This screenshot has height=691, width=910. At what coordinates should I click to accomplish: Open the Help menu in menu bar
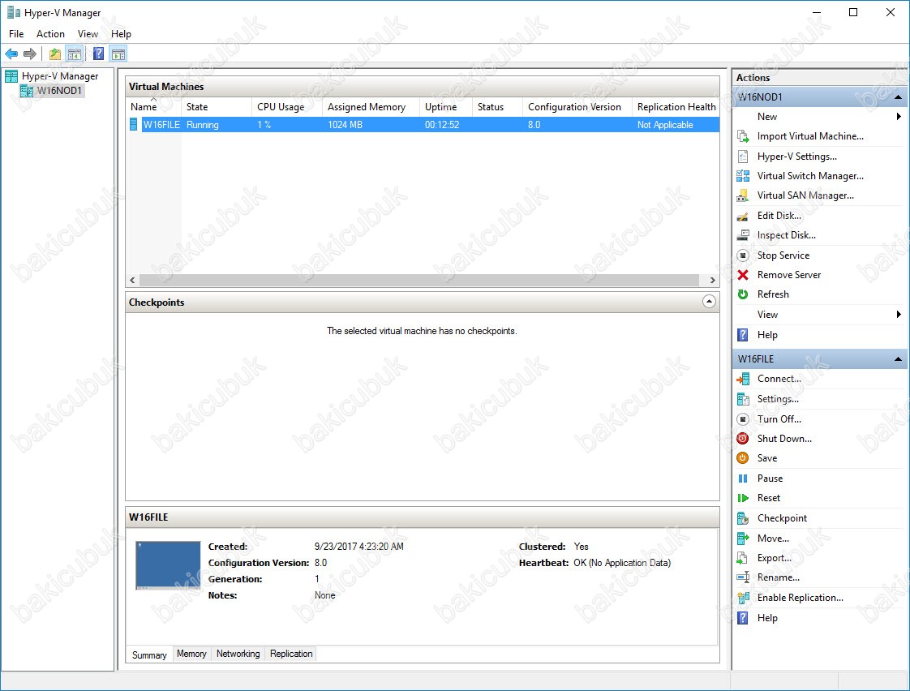point(121,33)
